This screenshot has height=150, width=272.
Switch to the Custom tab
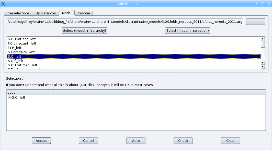(x=84, y=13)
